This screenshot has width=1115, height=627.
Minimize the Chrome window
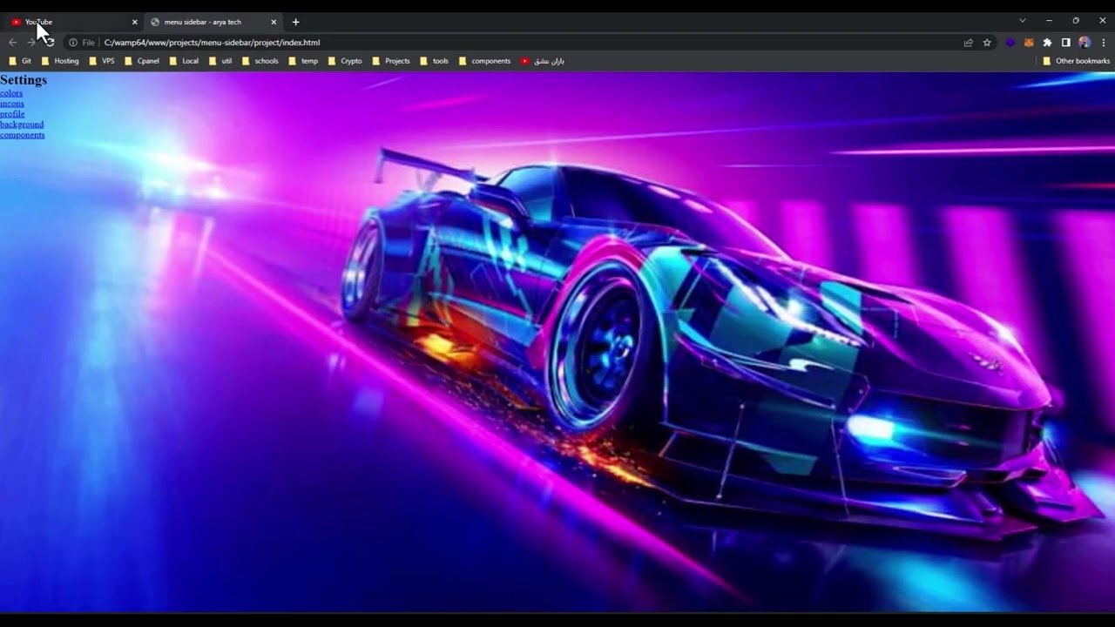[x=1049, y=21]
